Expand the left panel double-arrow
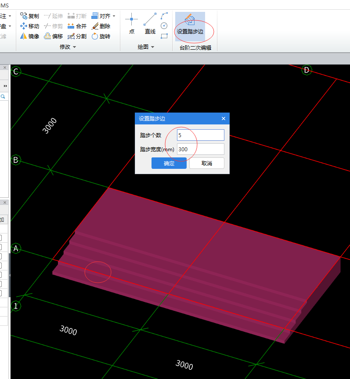The image size is (350, 379). coord(5,86)
